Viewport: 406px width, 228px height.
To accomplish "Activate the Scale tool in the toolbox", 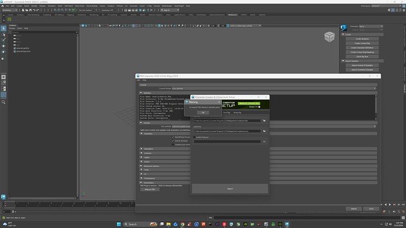I will tap(4, 58).
